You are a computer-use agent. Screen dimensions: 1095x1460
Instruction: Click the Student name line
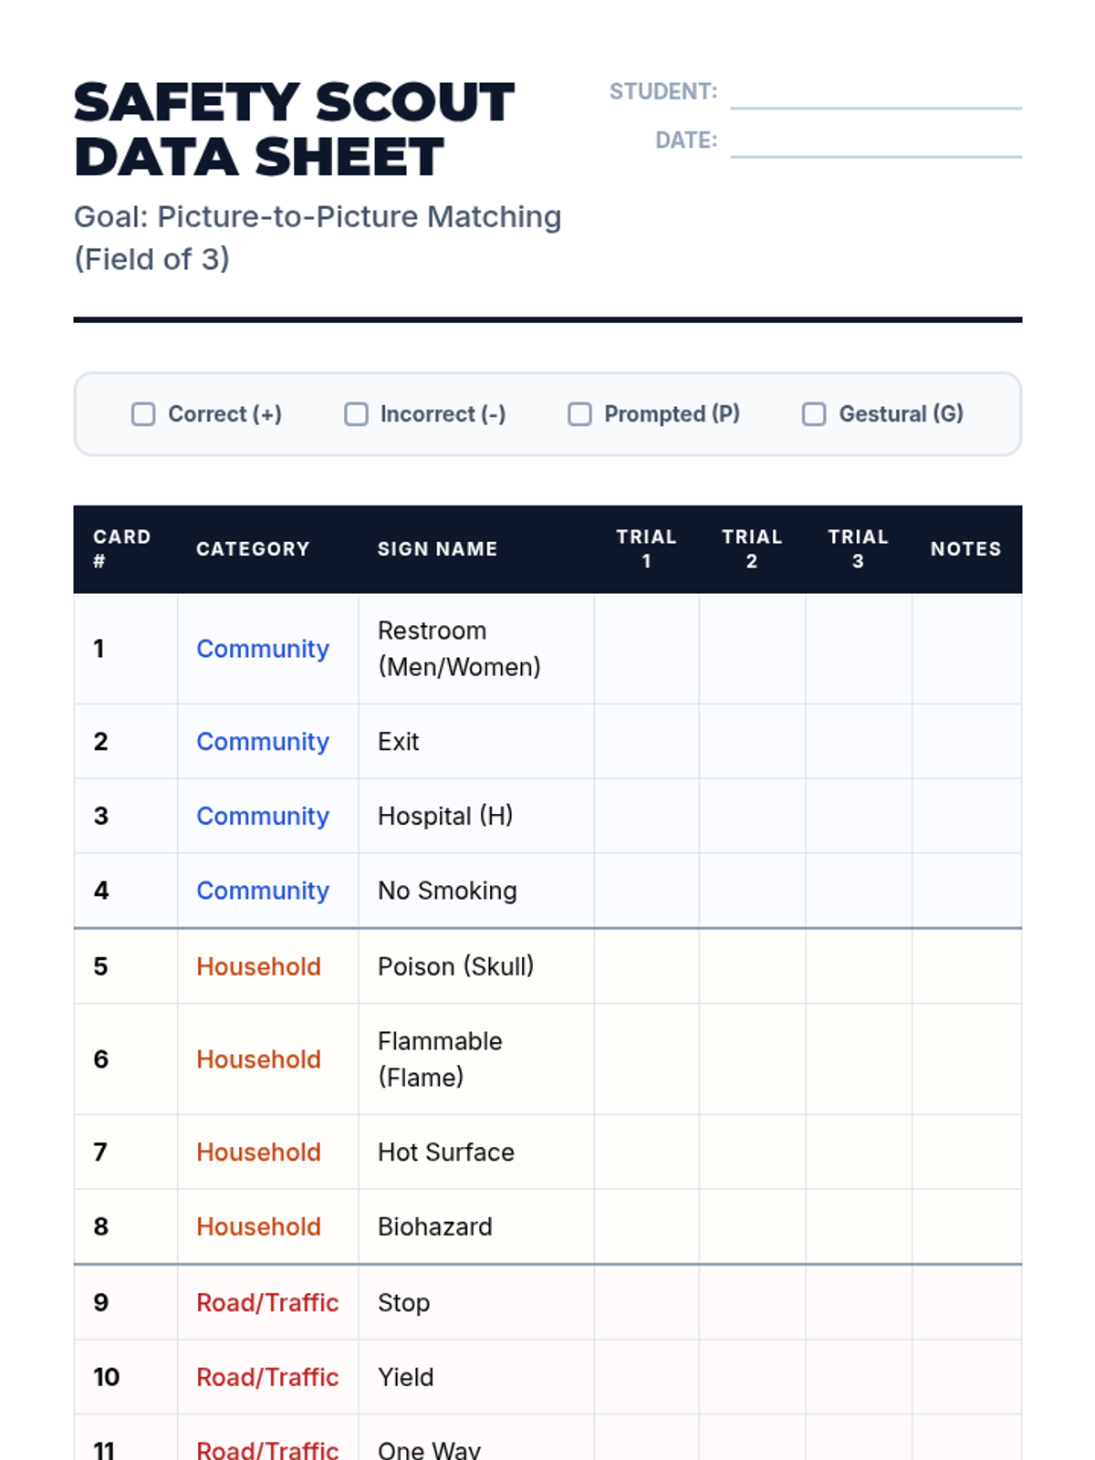tap(875, 95)
